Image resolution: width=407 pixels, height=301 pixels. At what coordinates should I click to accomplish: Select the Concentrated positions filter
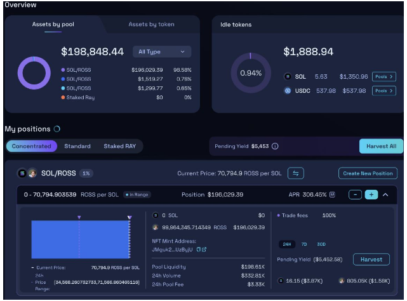coord(31,146)
